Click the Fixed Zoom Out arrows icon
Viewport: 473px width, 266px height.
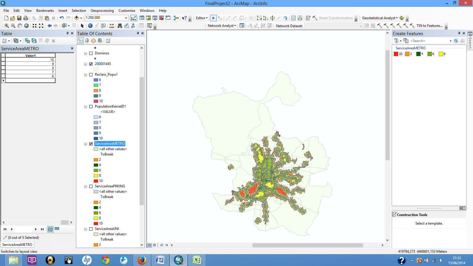(41, 26)
